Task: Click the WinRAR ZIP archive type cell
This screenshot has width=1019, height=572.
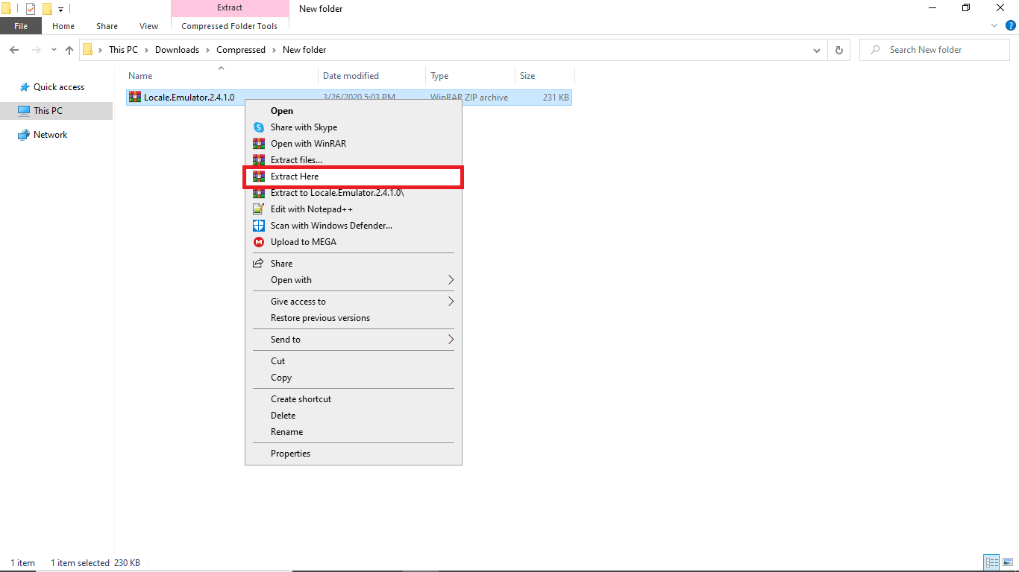Action: tap(469, 98)
